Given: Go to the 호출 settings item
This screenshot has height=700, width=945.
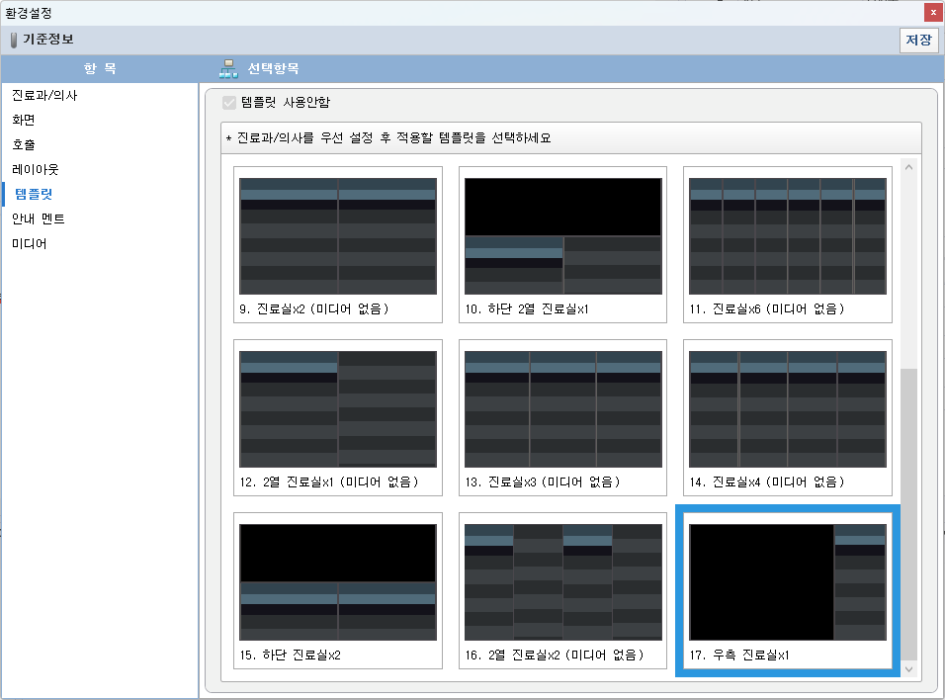Looking at the screenshot, I should tap(24, 144).
